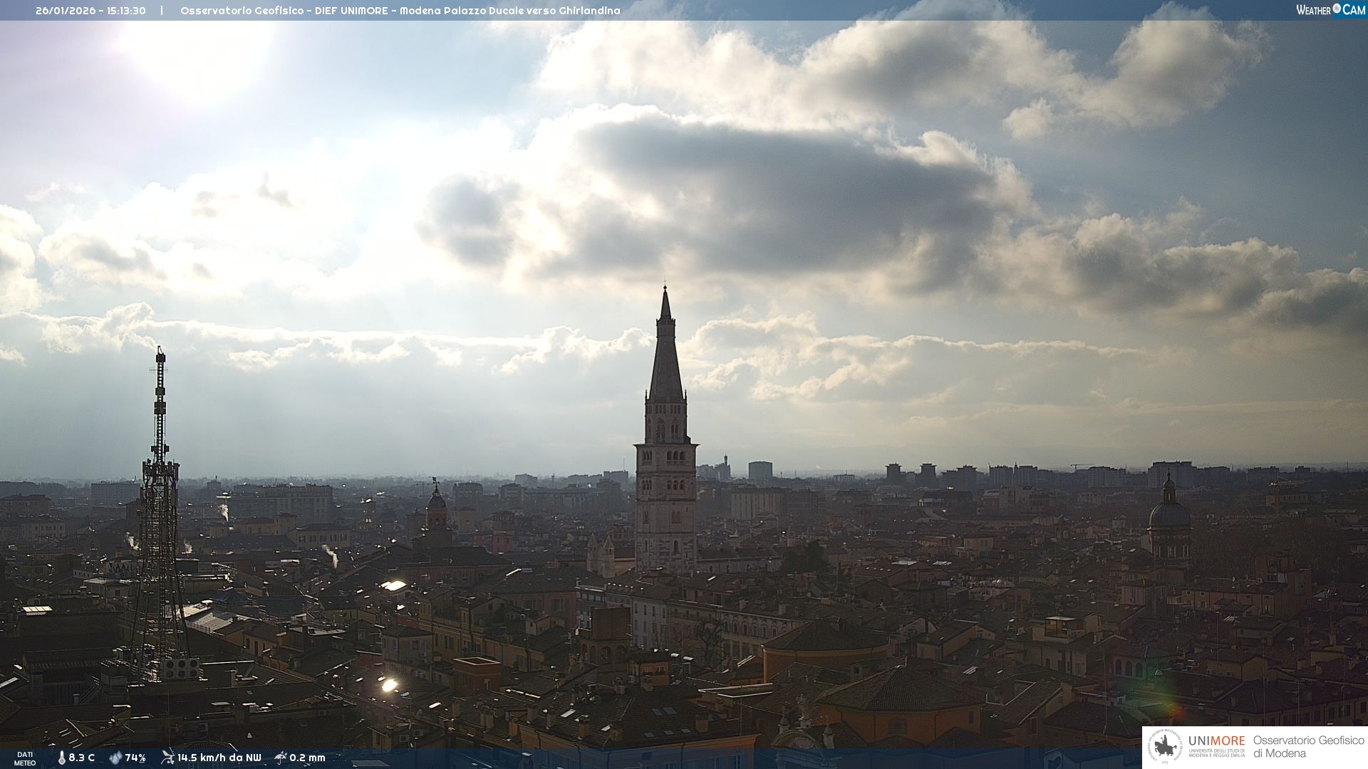Click the WeatherCam lens logo icon
Viewport: 1368px width, 769px height.
tap(1337, 9)
